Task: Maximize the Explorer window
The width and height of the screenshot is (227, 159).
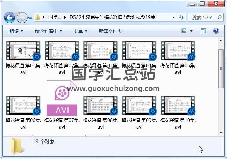Action: pyautogui.click(x=202, y=4)
